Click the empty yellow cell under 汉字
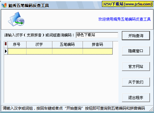The height and width of the screenshot is (113, 154). [39, 51]
